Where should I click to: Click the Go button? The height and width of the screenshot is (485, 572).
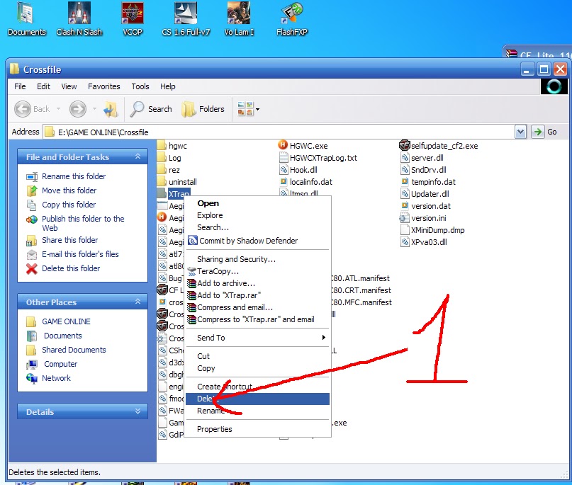coord(544,132)
